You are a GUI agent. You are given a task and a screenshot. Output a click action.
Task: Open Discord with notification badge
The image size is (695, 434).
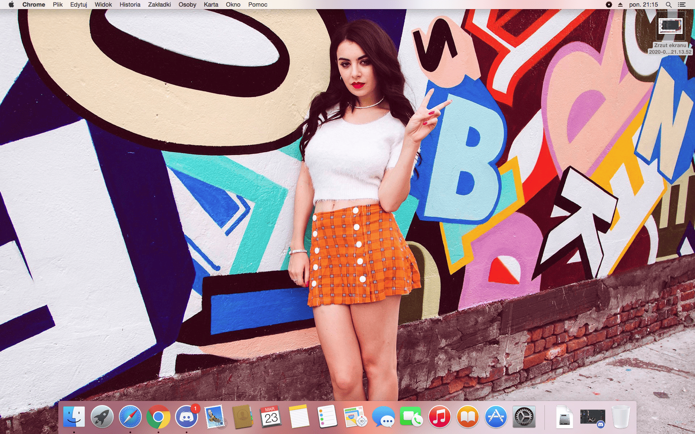tap(187, 417)
